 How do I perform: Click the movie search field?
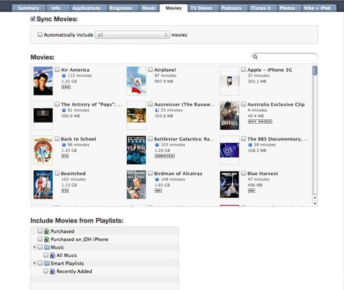(284, 57)
